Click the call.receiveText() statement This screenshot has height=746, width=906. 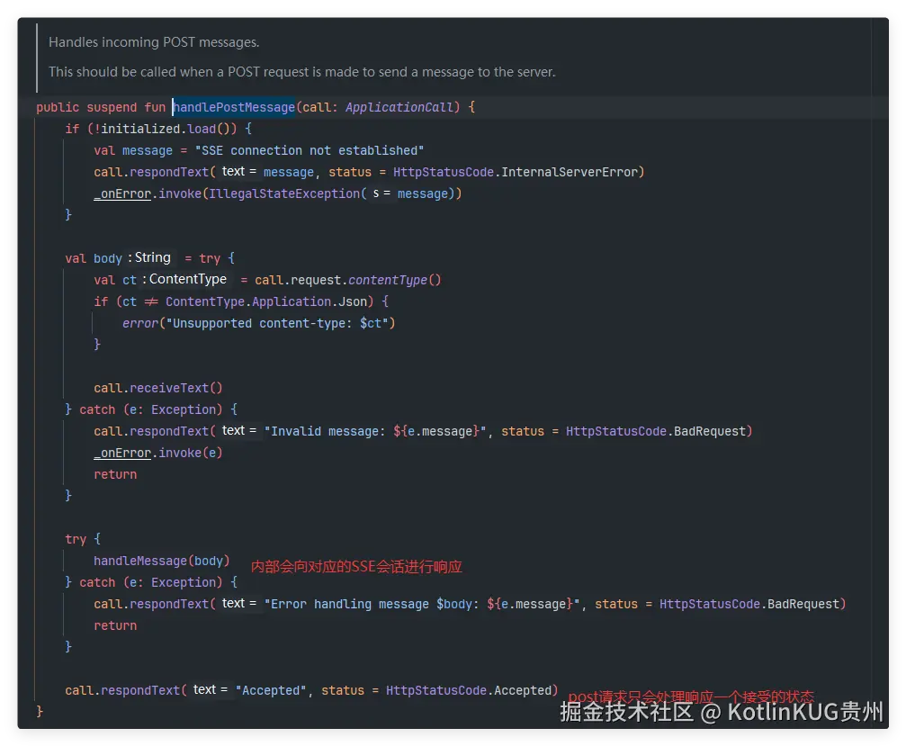(x=157, y=388)
